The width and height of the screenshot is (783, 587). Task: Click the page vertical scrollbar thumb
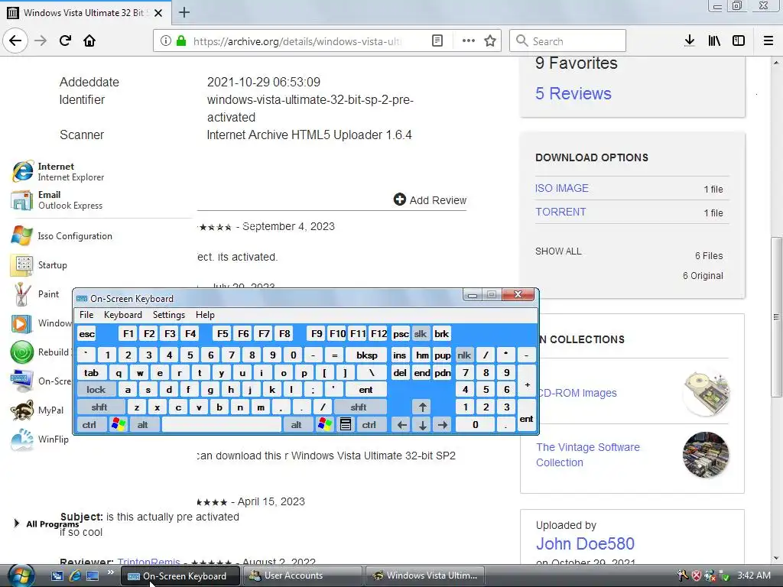775,317
